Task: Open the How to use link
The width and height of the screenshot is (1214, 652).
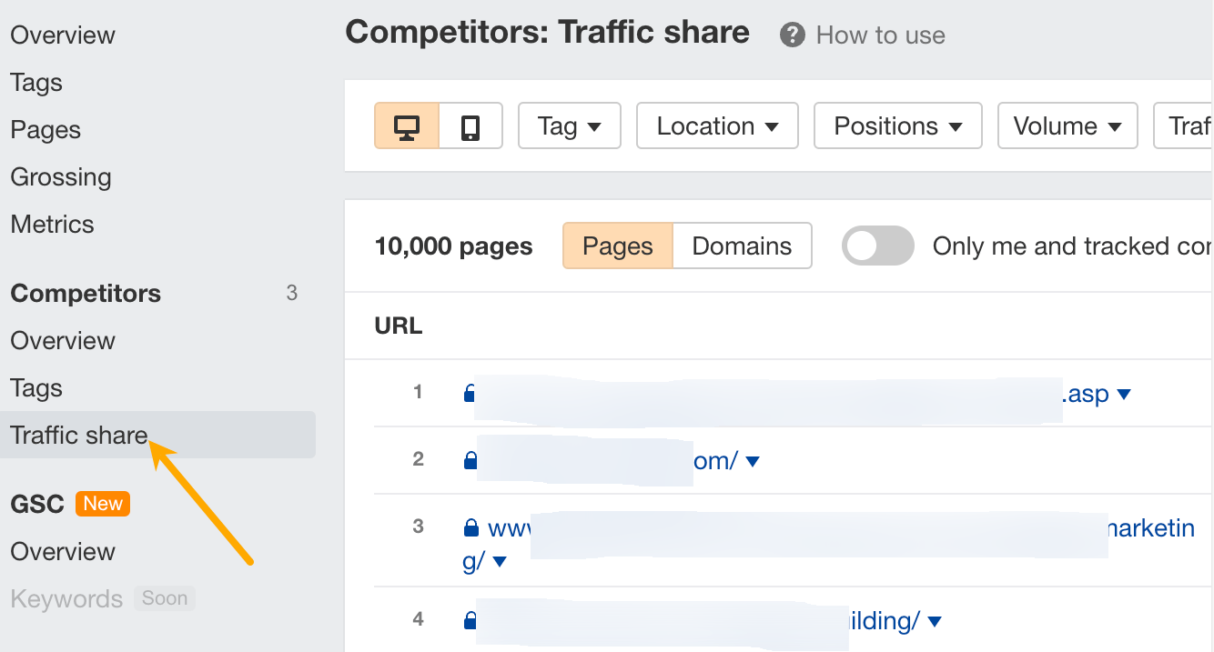Action: (x=880, y=35)
